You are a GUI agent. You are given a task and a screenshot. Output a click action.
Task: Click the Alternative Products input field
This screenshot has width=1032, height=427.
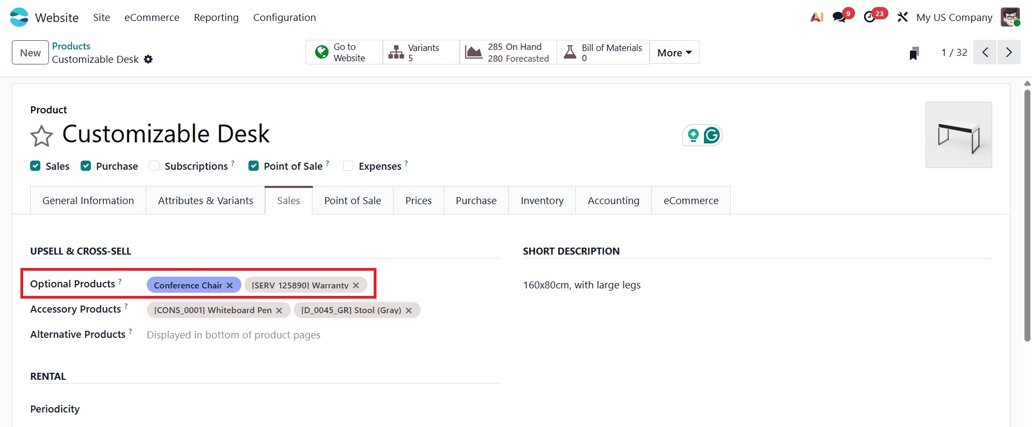pyautogui.click(x=323, y=335)
